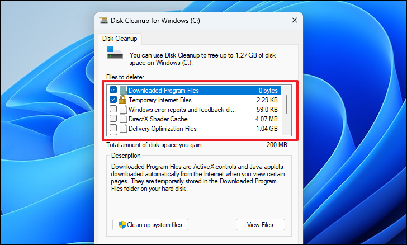Click the file icon for Delivery Optimization Files
The width and height of the screenshot is (407, 245).
click(x=124, y=128)
